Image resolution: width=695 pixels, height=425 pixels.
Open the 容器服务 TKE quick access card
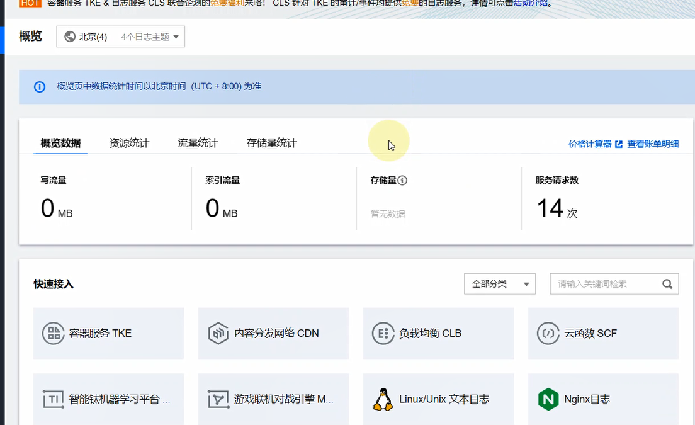tap(108, 333)
